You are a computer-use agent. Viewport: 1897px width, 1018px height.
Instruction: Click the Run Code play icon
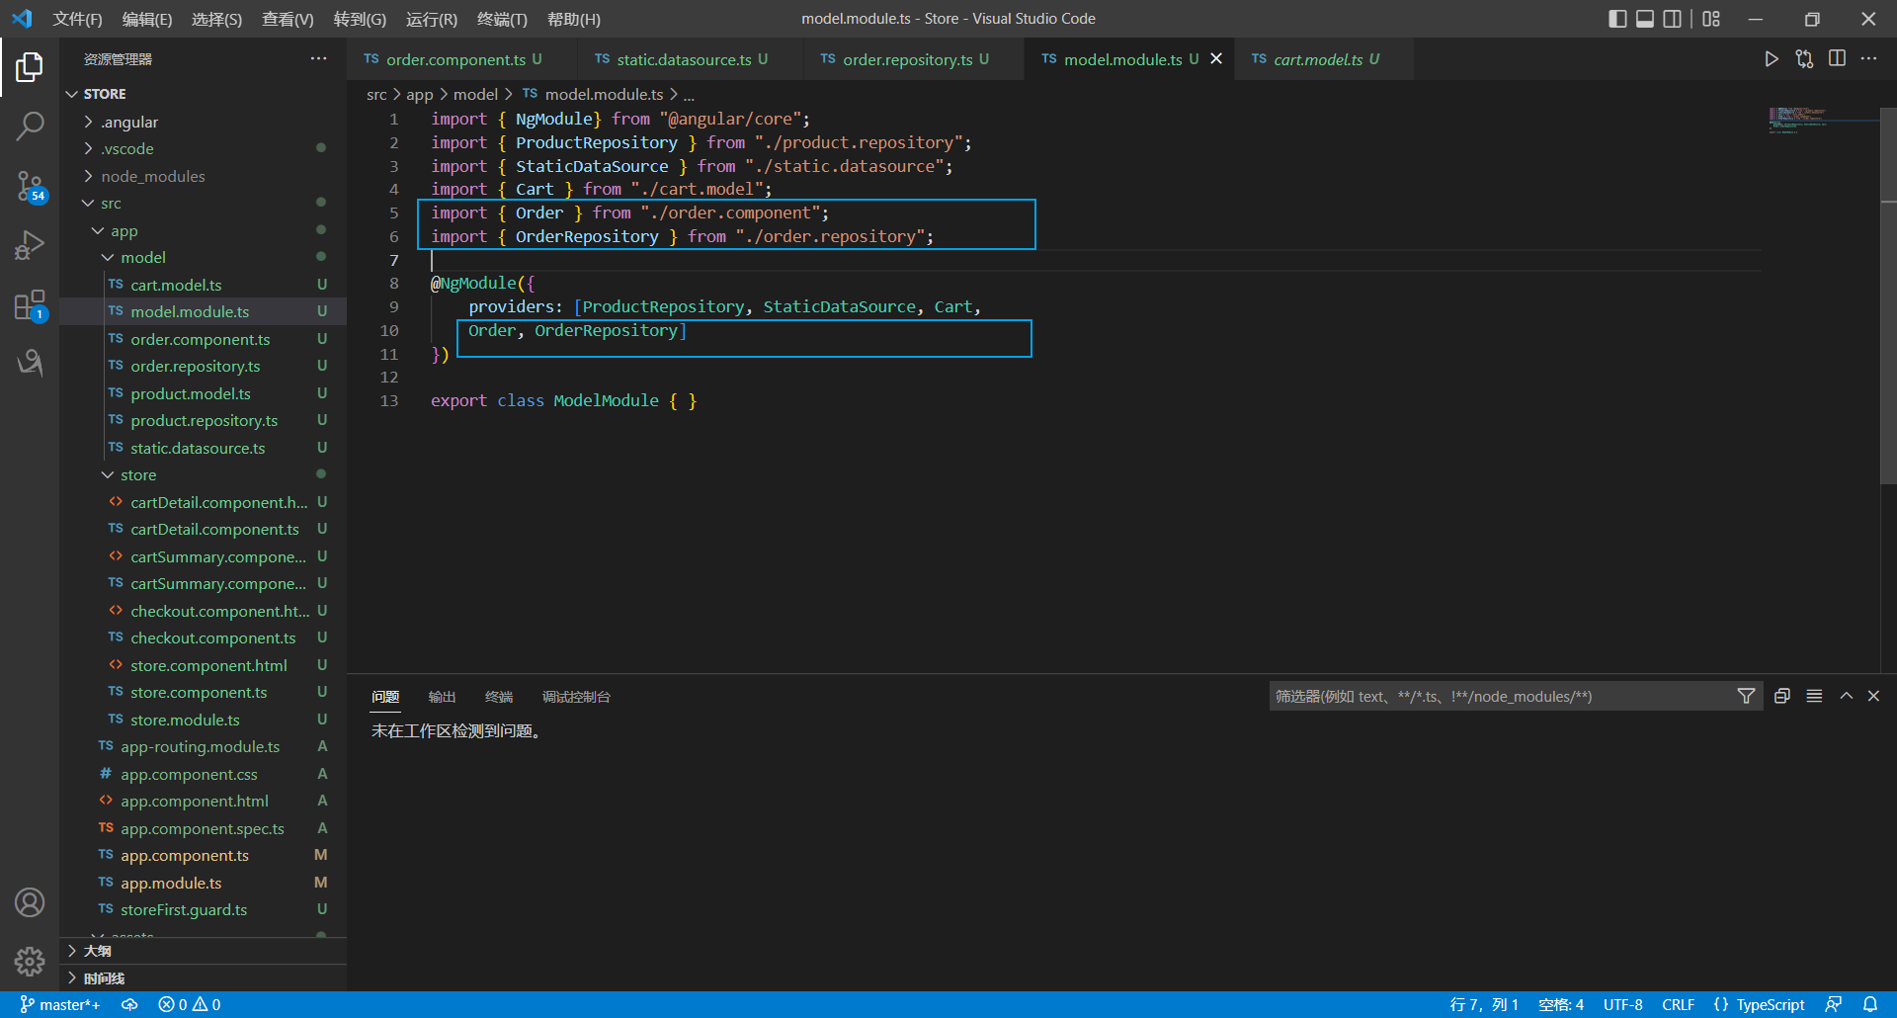[1772, 59]
